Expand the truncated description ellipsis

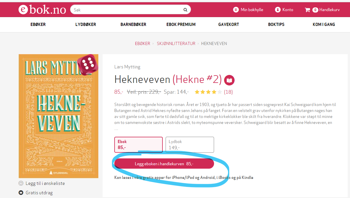(x=116, y=129)
